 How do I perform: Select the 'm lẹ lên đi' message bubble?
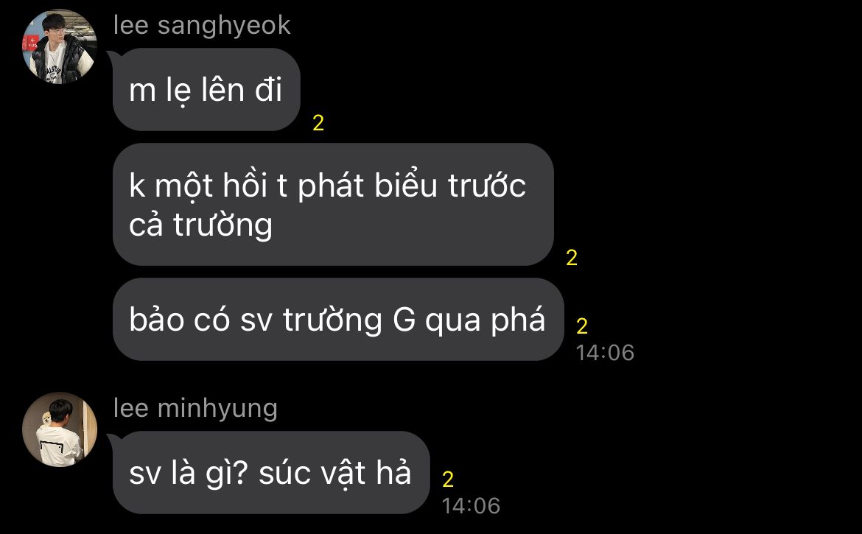206,90
